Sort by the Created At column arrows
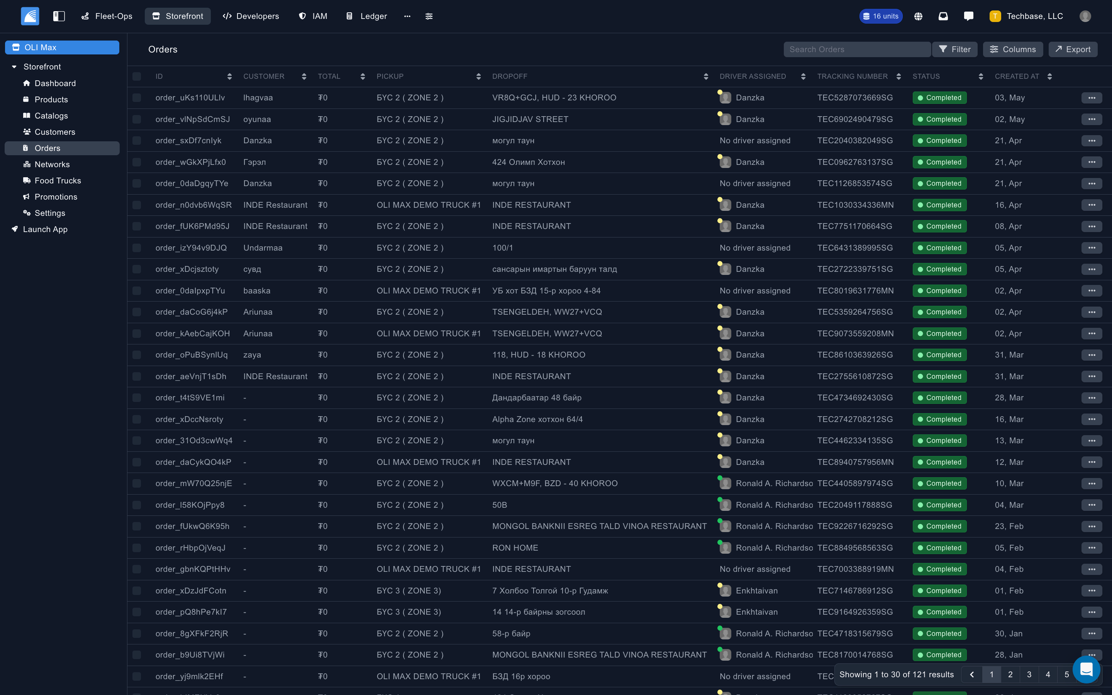This screenshot has height=695, width=1112. pyautogui.click(x=1049, y=76)
